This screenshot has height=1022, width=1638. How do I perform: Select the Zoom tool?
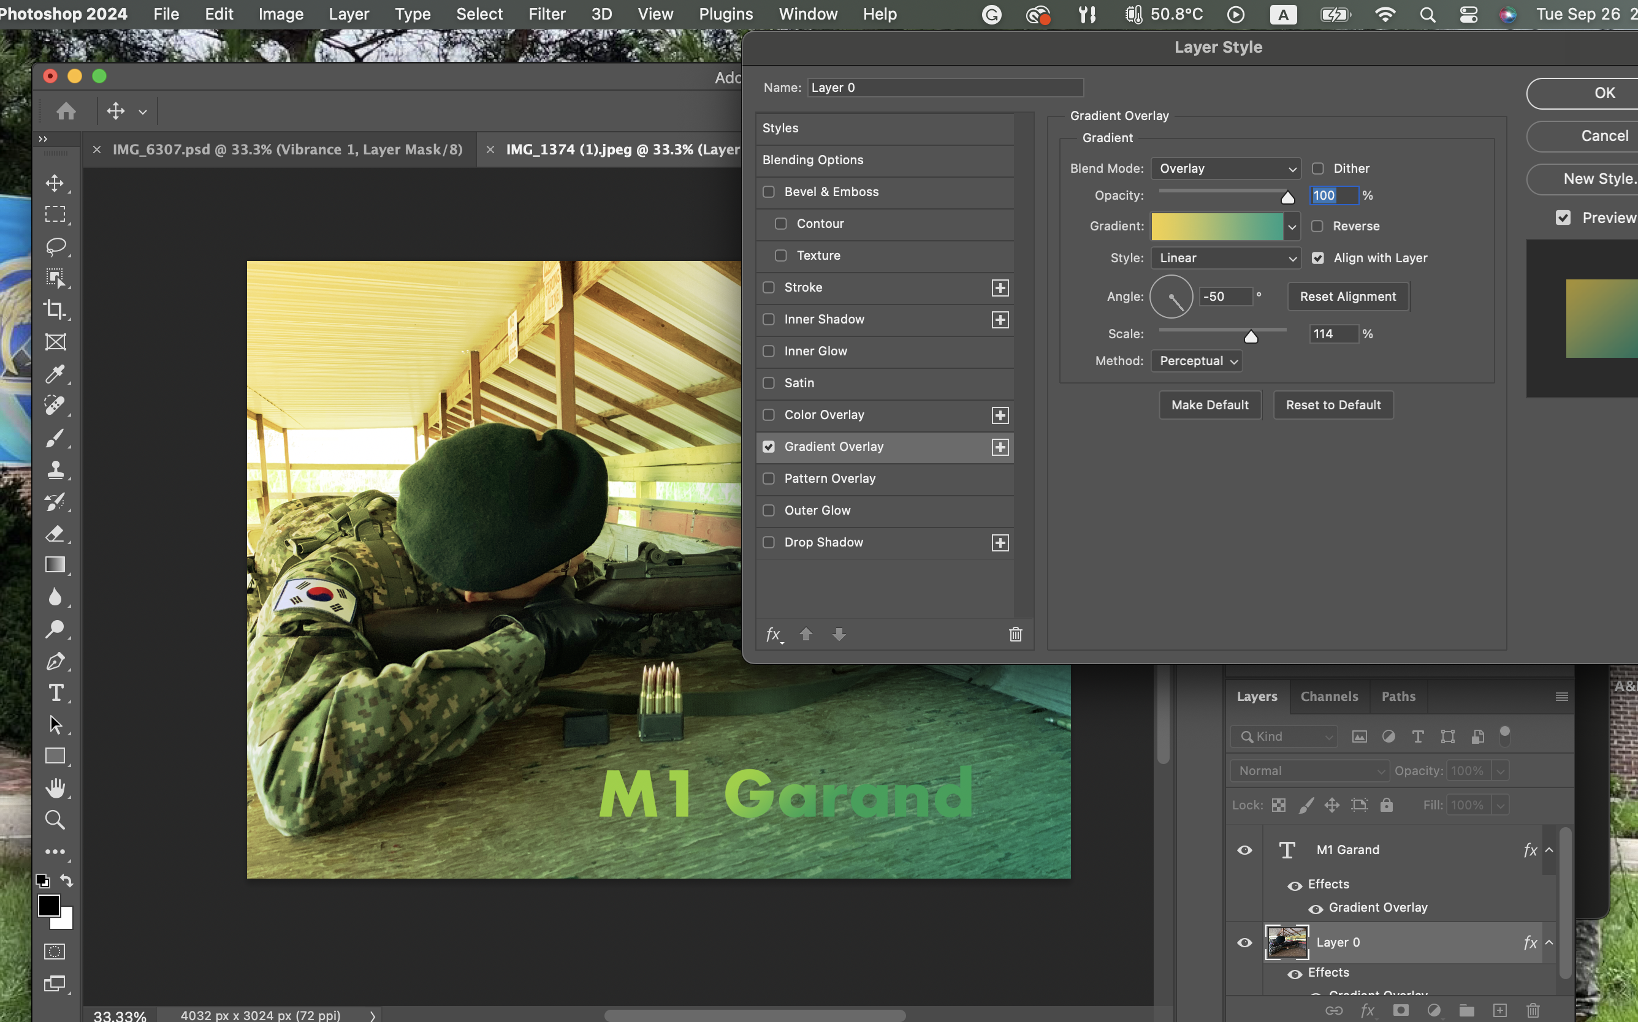coord(55,820)
